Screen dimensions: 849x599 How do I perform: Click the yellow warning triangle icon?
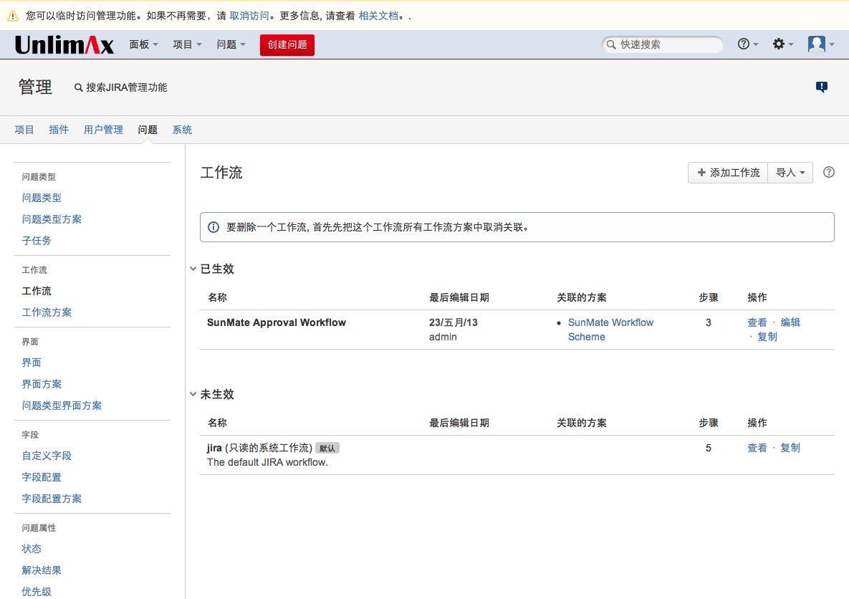[13, 15]
